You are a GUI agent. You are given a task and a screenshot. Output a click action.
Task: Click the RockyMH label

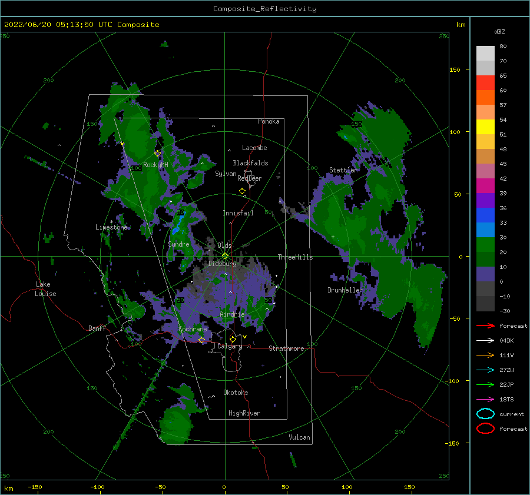click(155, 165)
